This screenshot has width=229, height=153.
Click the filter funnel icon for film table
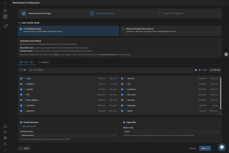tap(24, 95)
